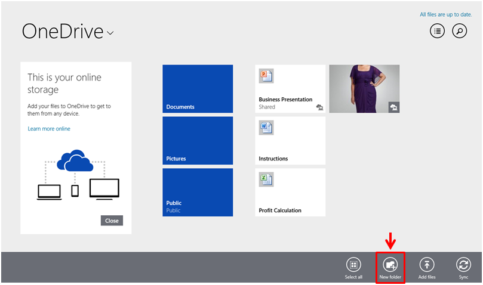The height and width of the screenshot is (285, 483).
Task: Expand the OneDrive title dropdown chevron
Action: coord(110,33)
